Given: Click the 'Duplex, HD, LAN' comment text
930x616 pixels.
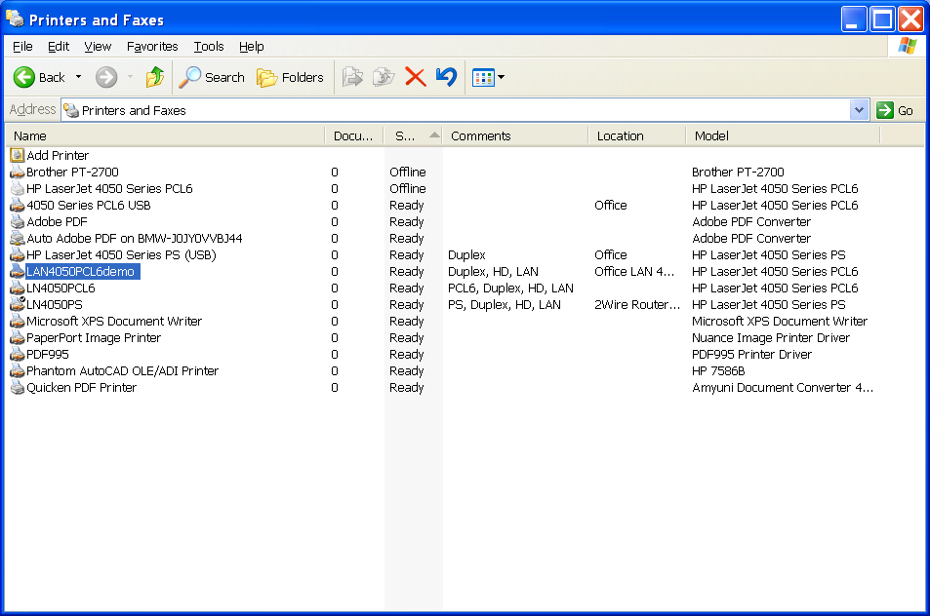Looking at the screenshot, I should (493, 271).
